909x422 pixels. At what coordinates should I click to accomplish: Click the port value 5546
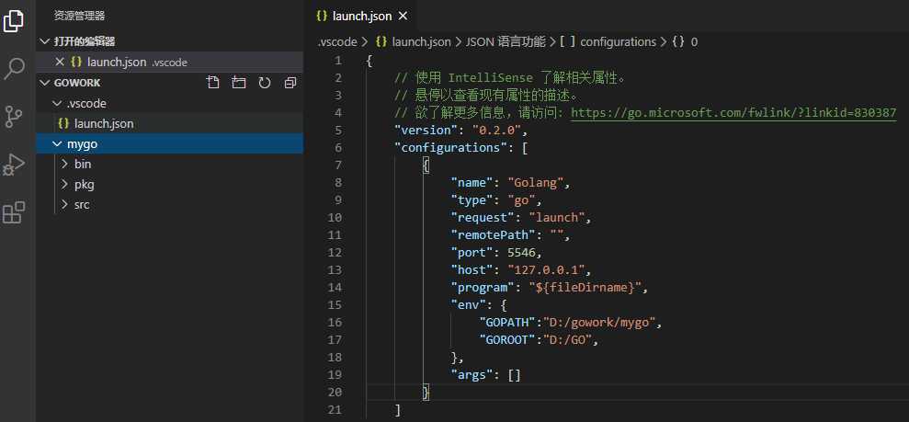click(x=522, y=253)
